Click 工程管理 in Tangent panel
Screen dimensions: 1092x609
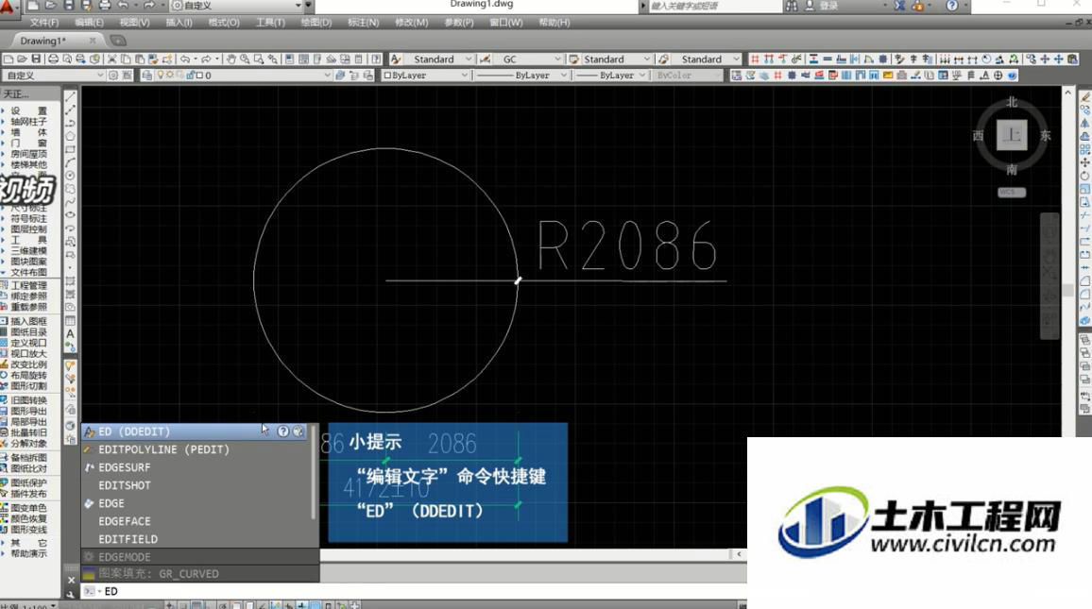(x=28, y=285)
